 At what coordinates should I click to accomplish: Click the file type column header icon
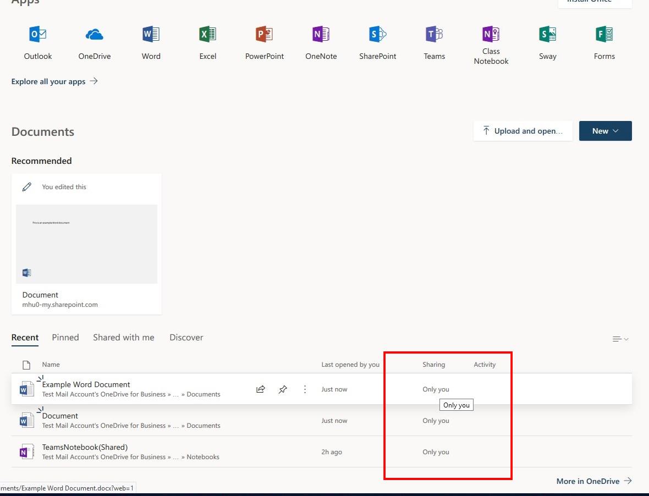26,365
